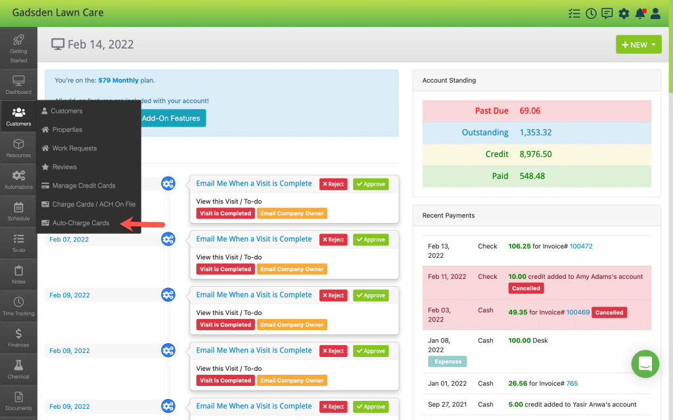Select Properties in the flyout menu

(x=67, y=129)
